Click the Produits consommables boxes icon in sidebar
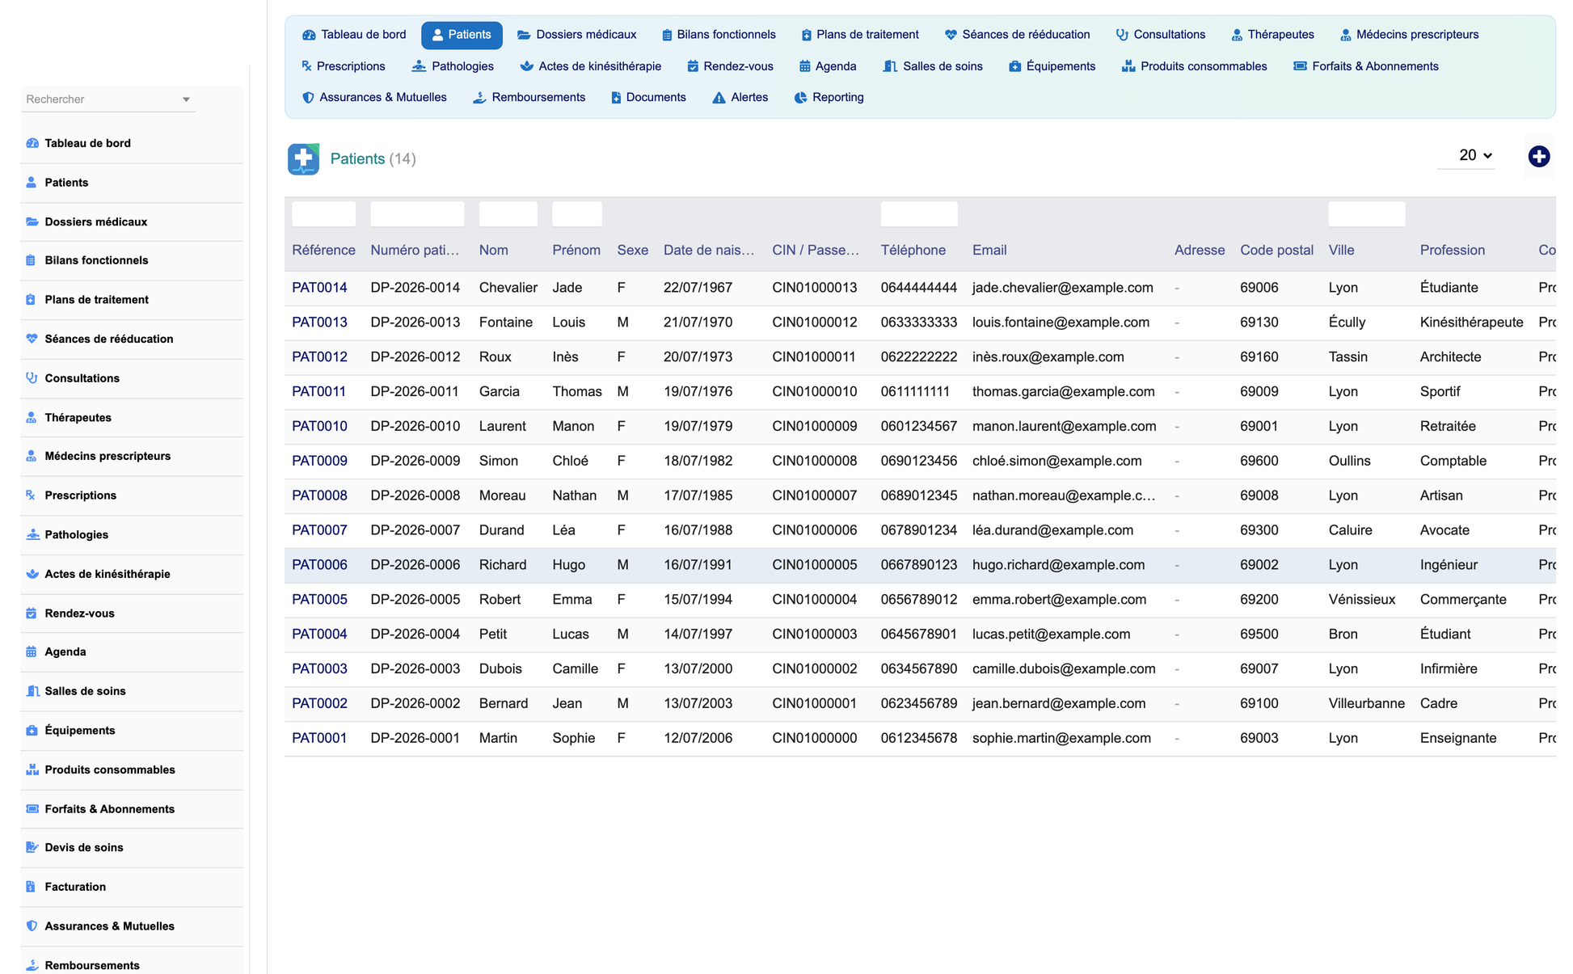Screen dimensions: 1573x974 click(32, 770)
